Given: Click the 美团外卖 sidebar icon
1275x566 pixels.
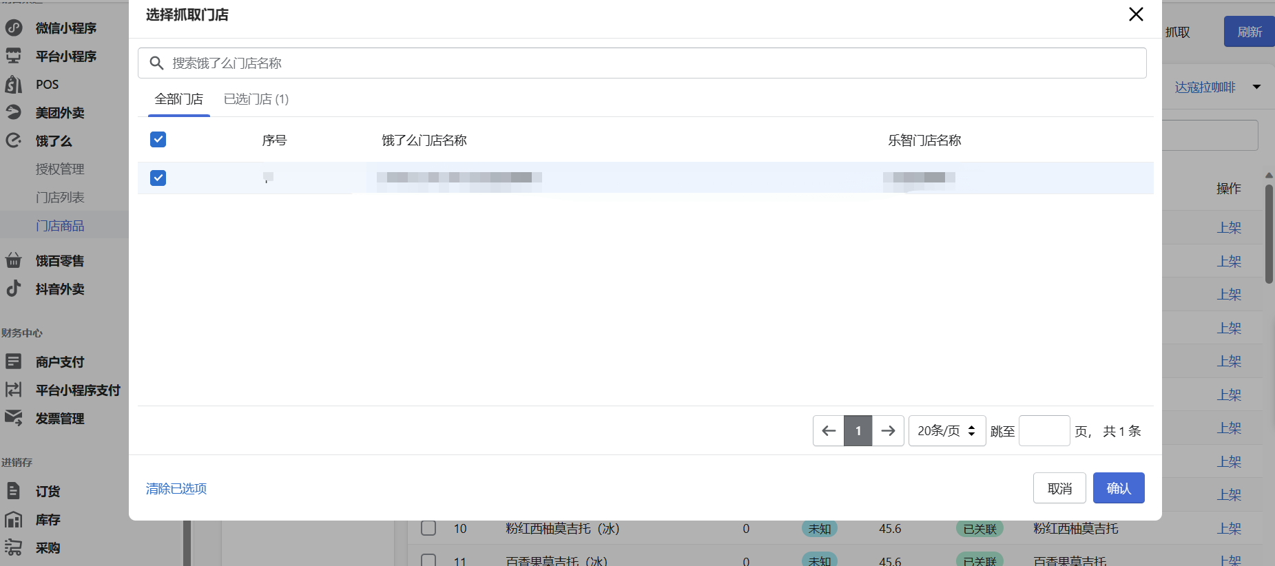Looking at the screenshot, I should click(14, 112).
